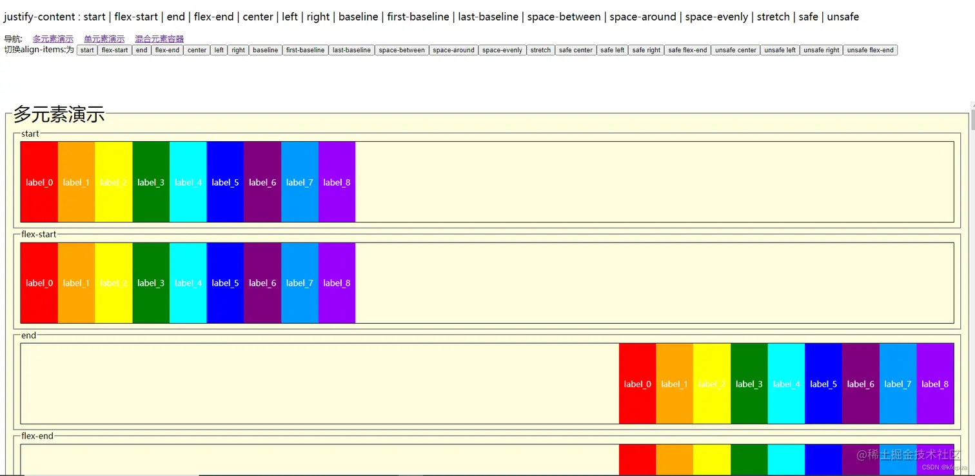975x476 pixels.
Task: Click cyan label_4 box in end row
Action: click(786, 384)
